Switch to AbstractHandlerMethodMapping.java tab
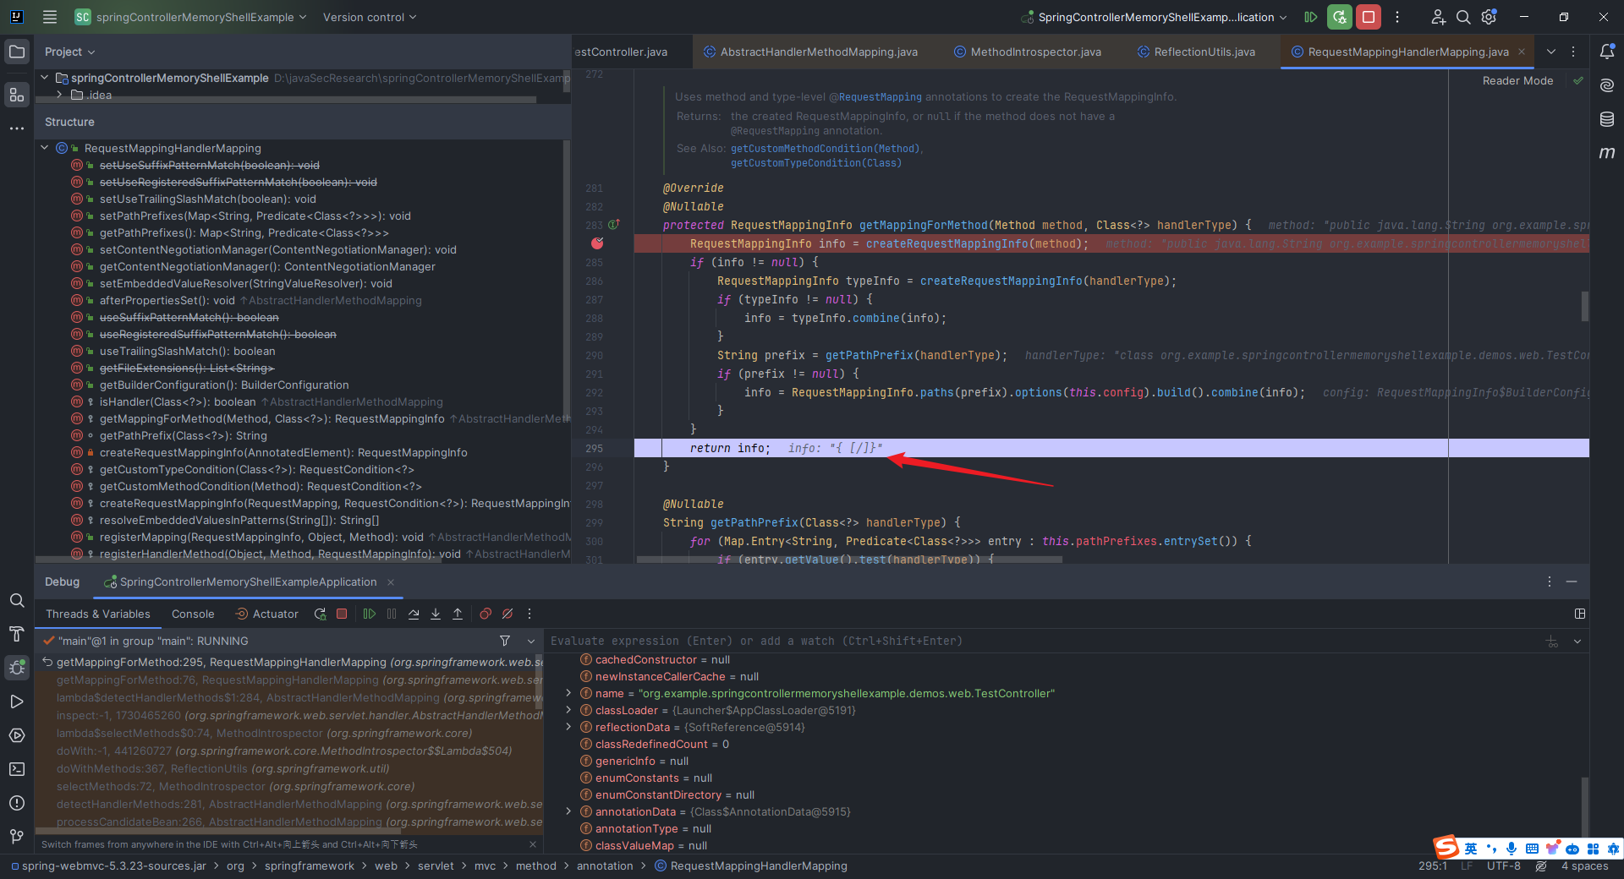Image resolution: width=1624 pixels, height=879 pixels. pos(810,52)
